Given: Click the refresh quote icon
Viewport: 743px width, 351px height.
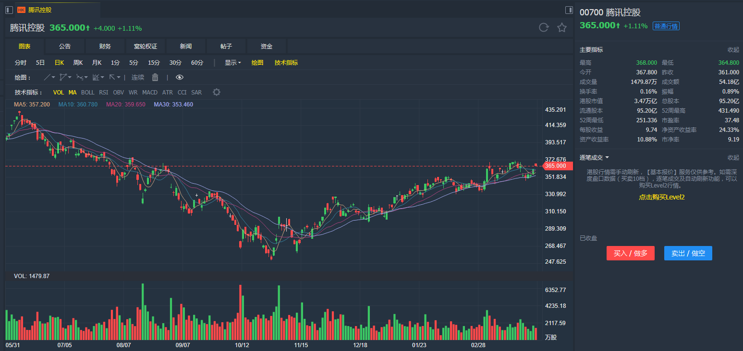Looking at the screenshot, I should [x=544, y=27].
